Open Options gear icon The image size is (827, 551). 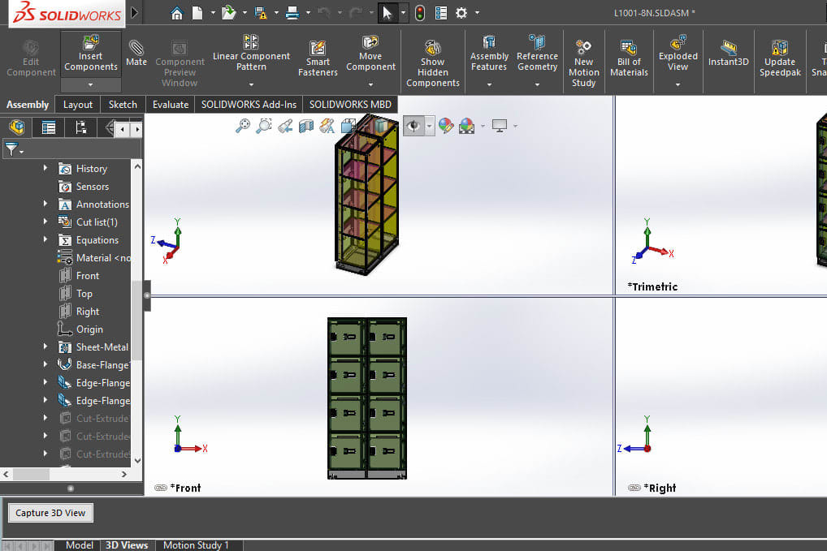tap(461, 13)
